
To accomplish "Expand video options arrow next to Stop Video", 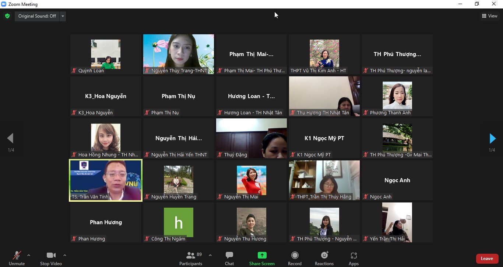I will coord(65,255).
